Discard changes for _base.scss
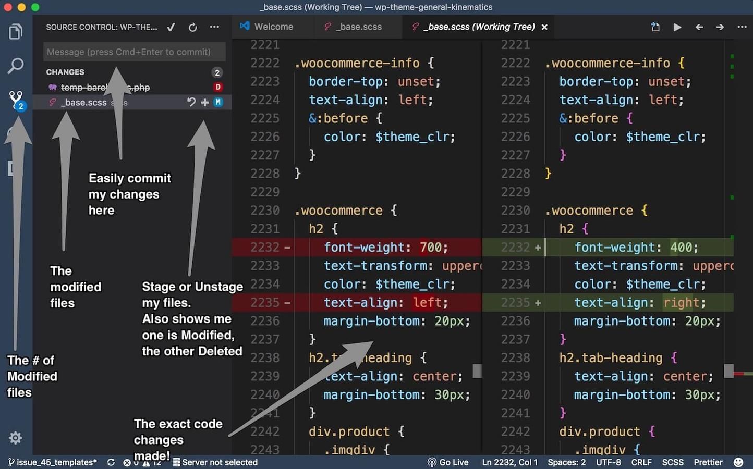This screenshot has height=469, width=753. pyautogui.click(x=191, y=102)
